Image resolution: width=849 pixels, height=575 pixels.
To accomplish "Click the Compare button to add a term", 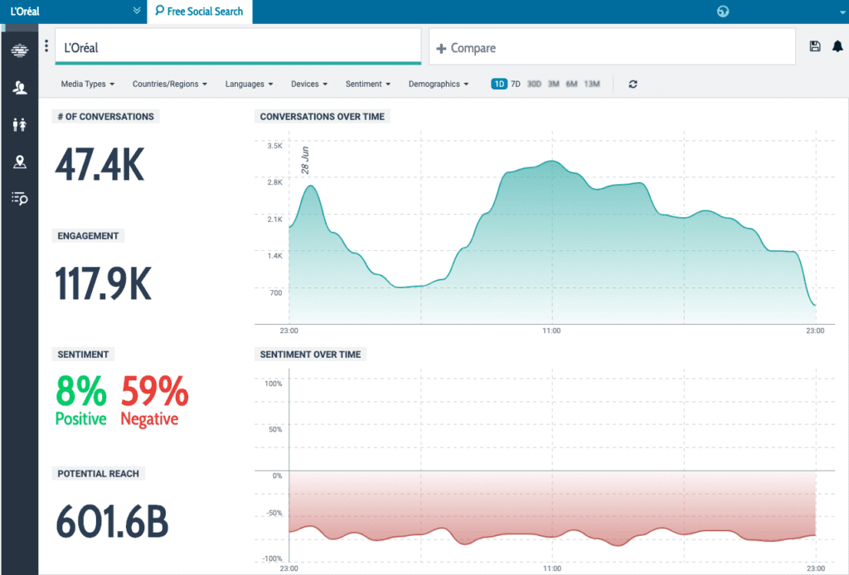I will coord(466,48).
